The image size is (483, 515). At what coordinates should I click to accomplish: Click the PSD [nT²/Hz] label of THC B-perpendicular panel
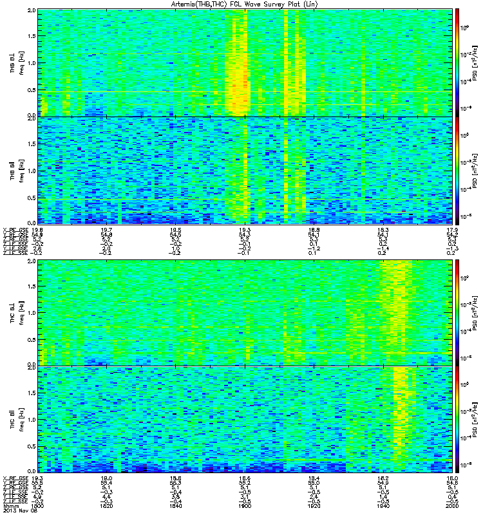pos(475,313)
